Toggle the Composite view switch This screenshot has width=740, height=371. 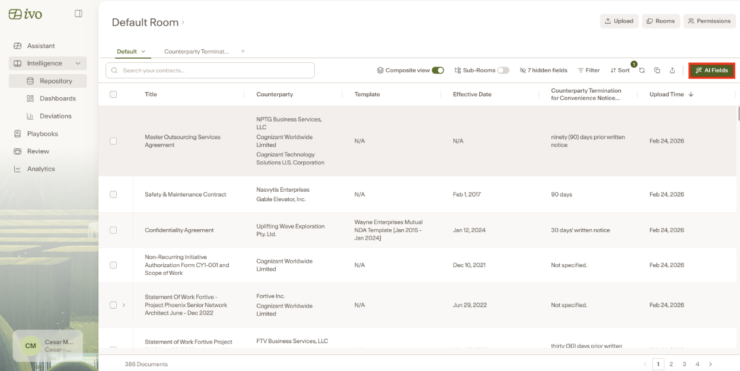[x=438, y=70]
